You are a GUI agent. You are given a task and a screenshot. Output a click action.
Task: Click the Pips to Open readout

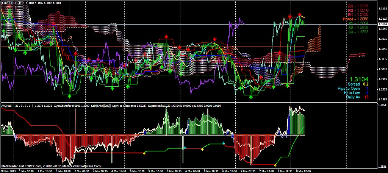(x=353, y=89)
